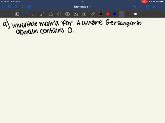Select the Laser pointer tool

pyautogui.click(x=93, y=14)
